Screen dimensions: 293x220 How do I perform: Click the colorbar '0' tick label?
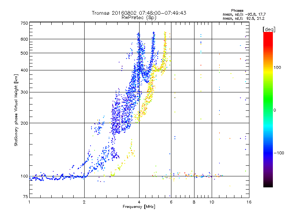[x=275, y=110]
